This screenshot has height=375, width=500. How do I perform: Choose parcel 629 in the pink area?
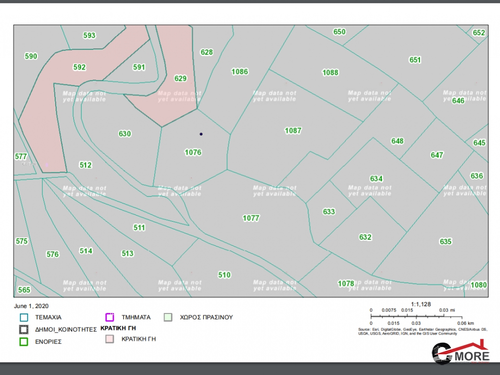coord(181,78)
